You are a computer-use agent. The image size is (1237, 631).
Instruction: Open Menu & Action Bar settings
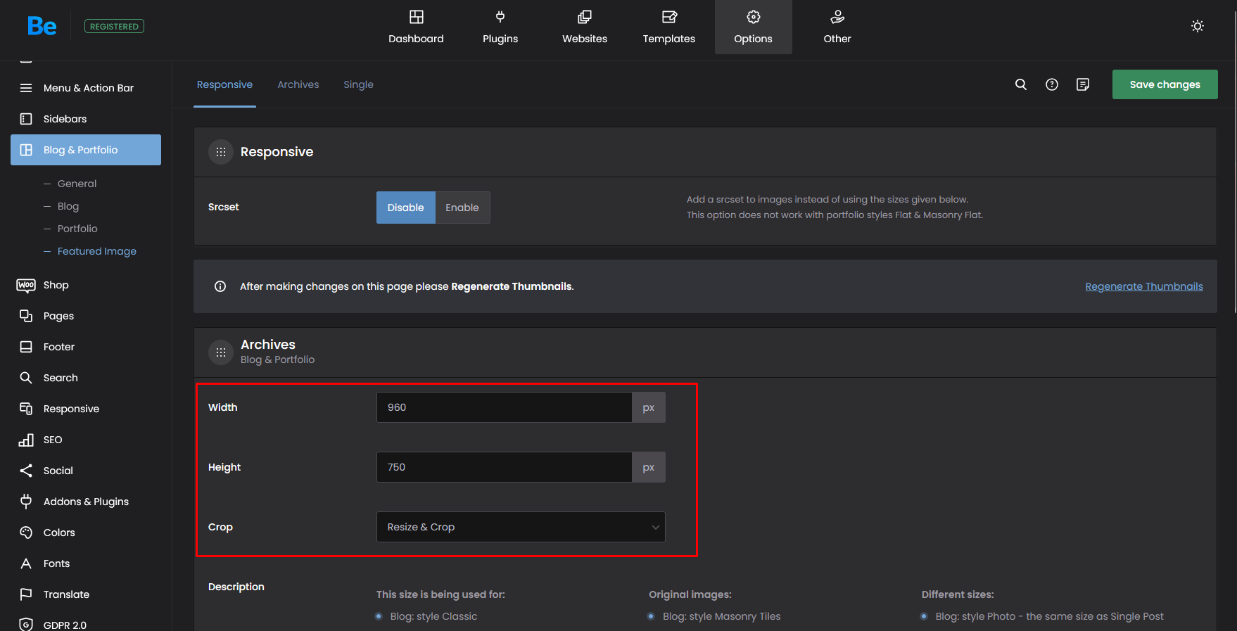coord(89,88)
